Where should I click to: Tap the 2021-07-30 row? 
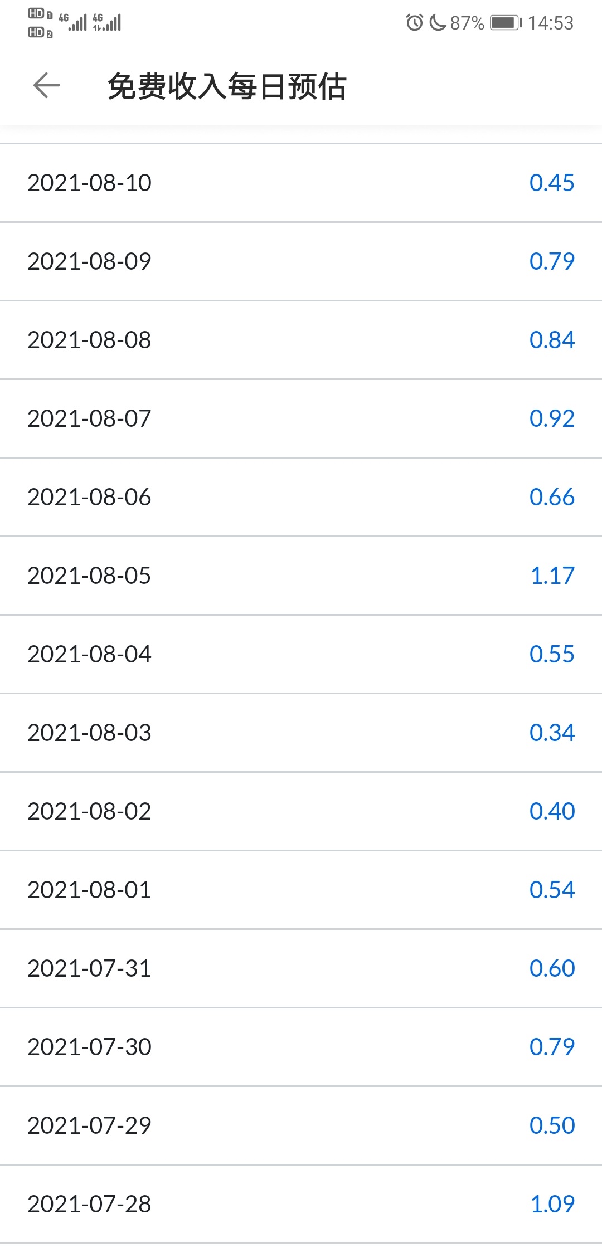tap(89, 1047)
